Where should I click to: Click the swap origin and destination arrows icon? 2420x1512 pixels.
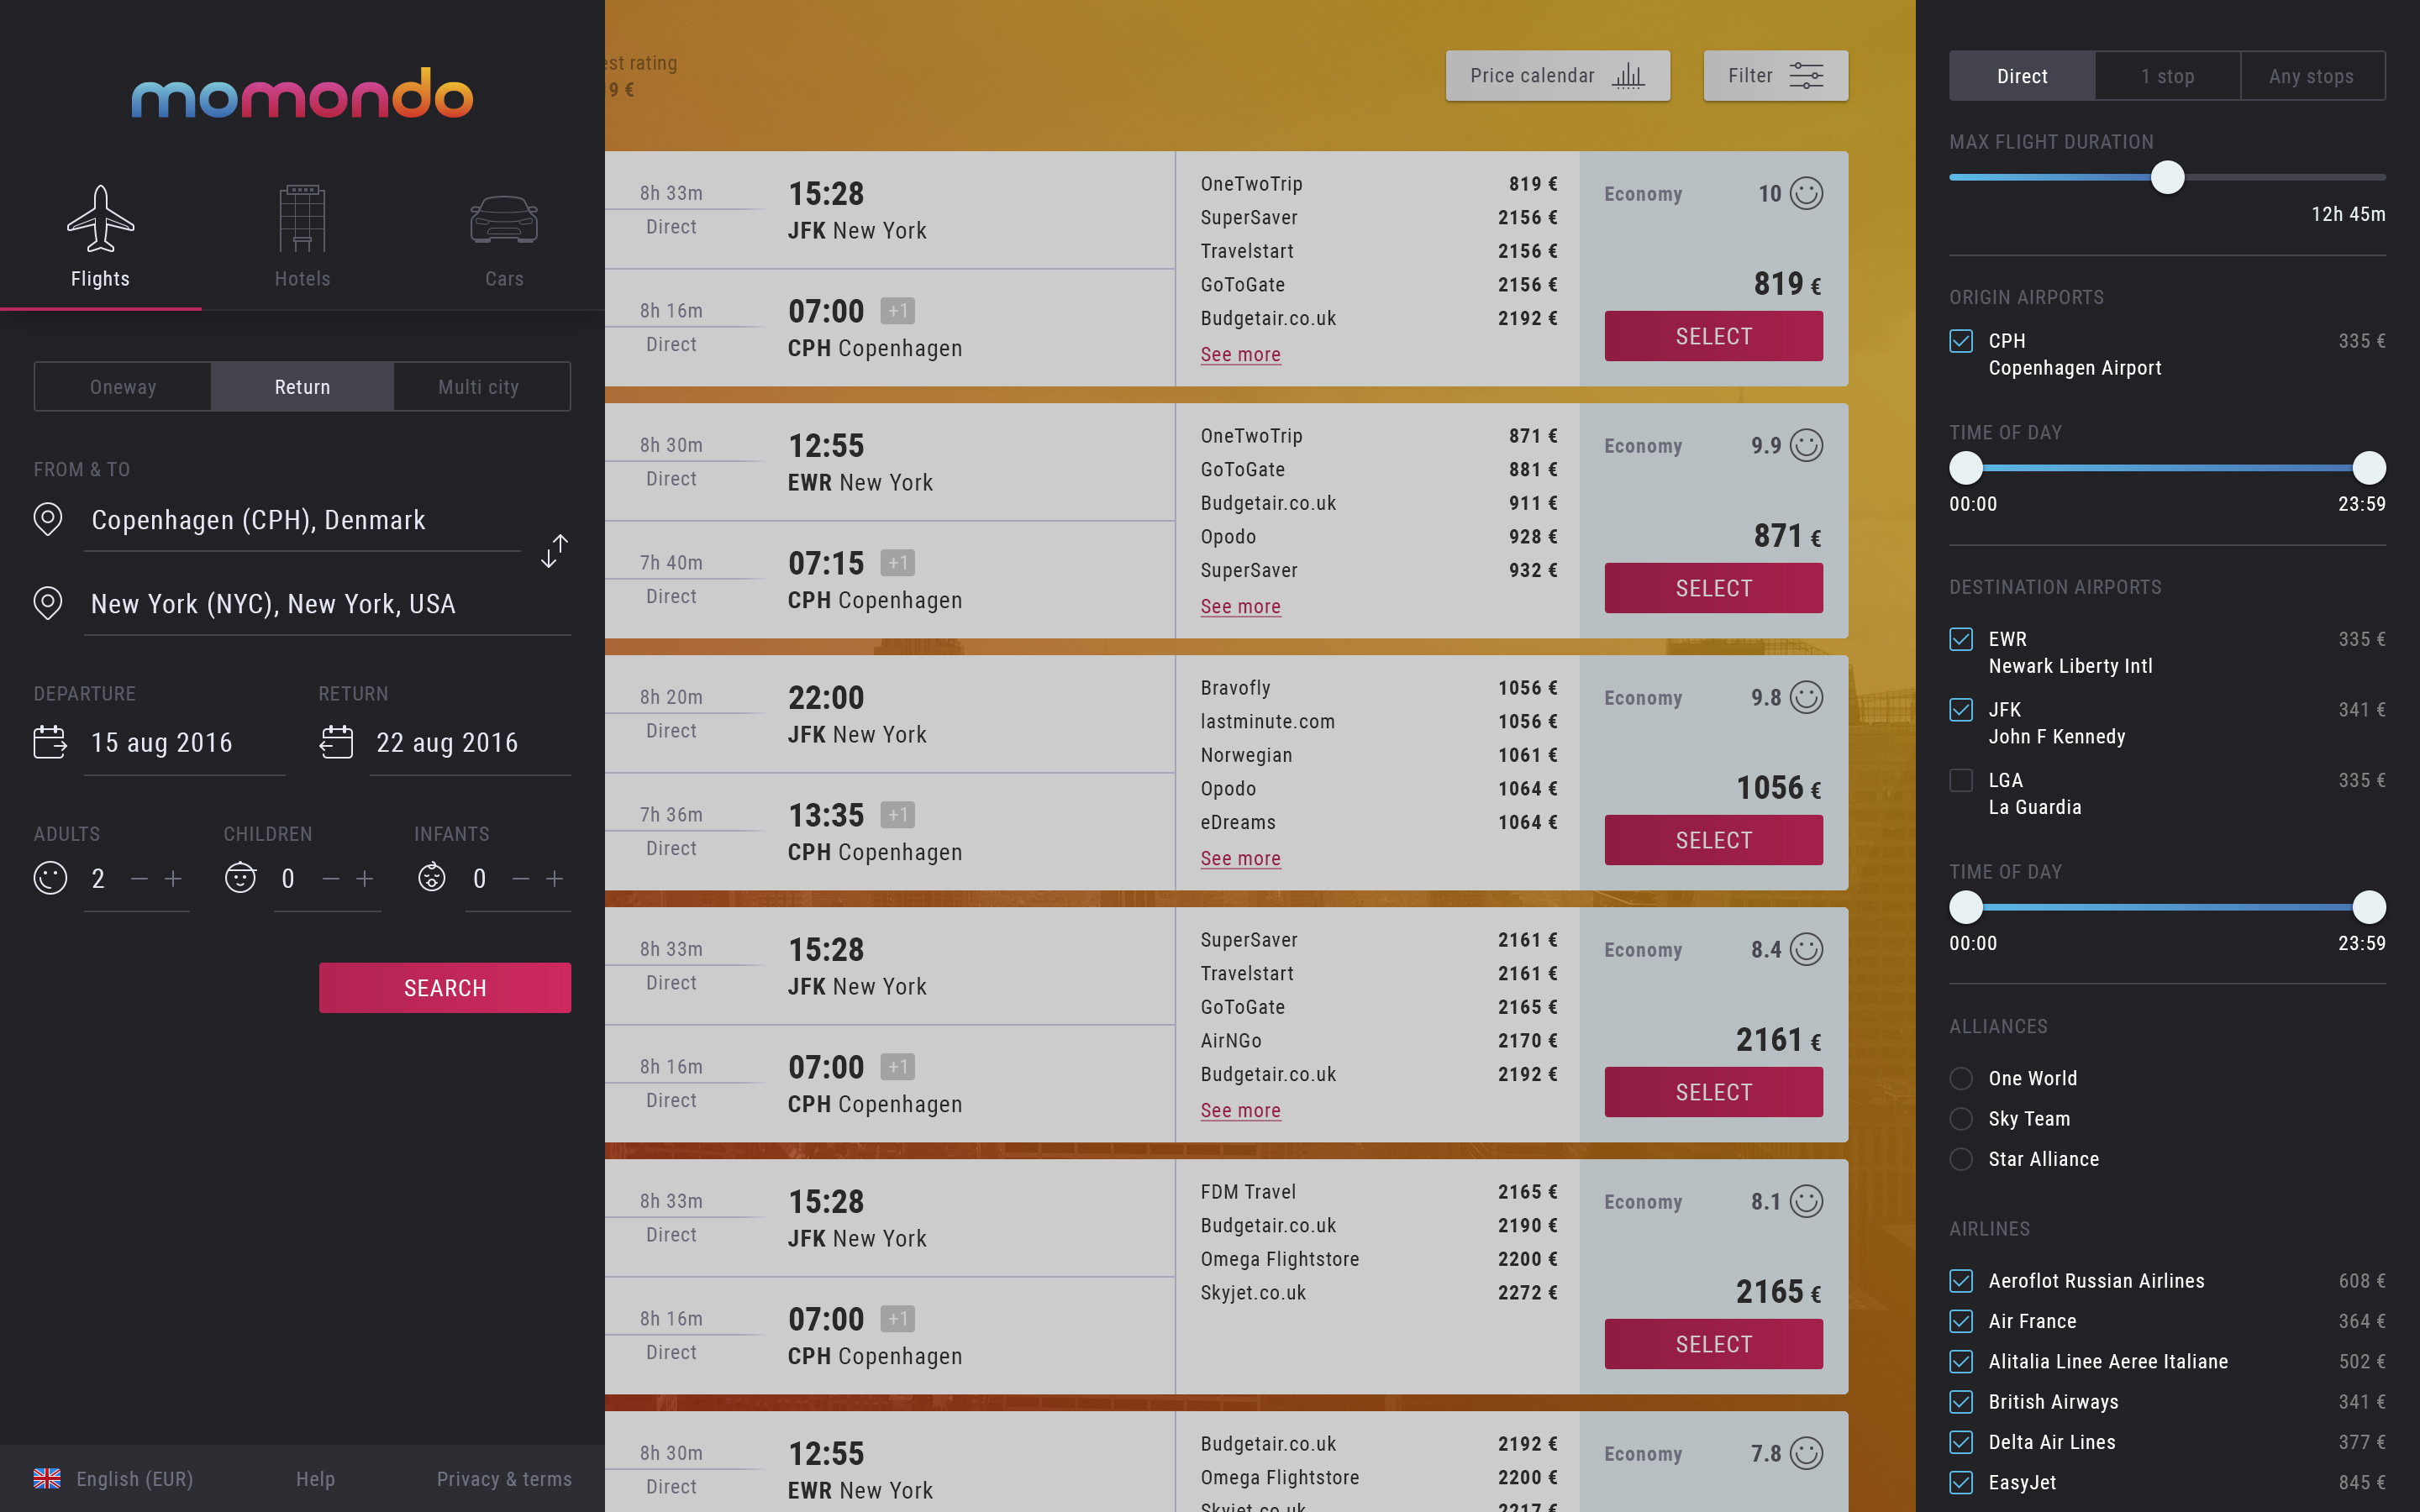[554, 550]
